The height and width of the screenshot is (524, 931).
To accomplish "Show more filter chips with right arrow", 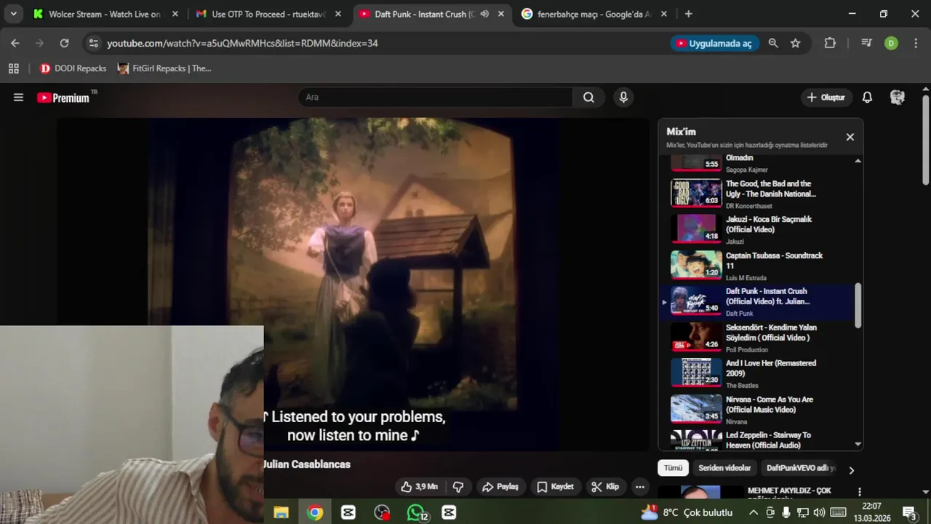I will (851, 469).
